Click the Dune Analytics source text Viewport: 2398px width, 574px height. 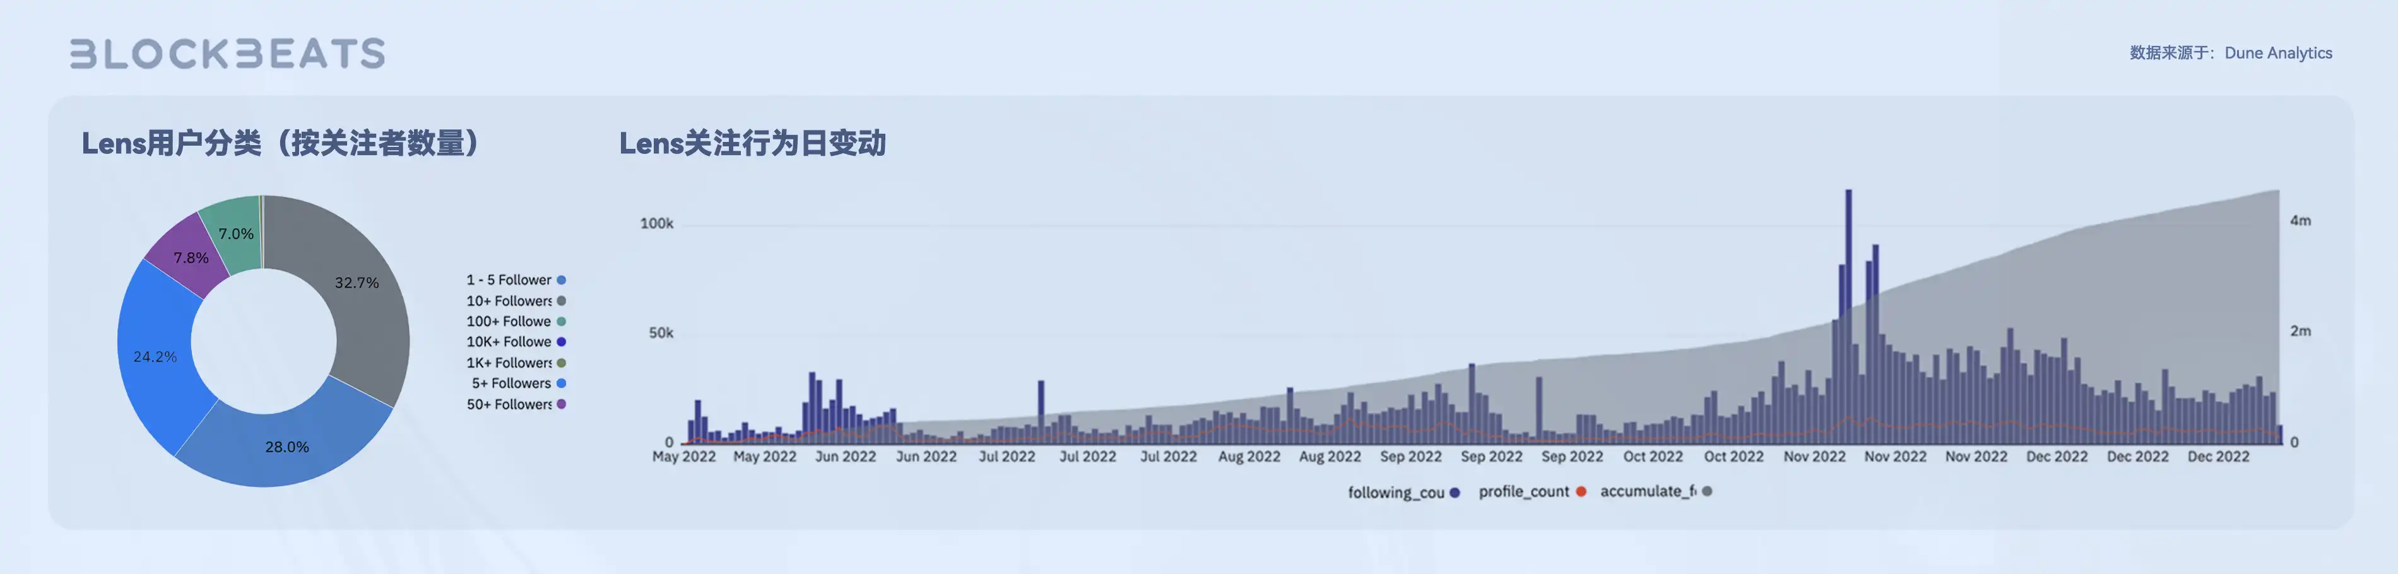pyautogui.click(x=2230, y=53)
